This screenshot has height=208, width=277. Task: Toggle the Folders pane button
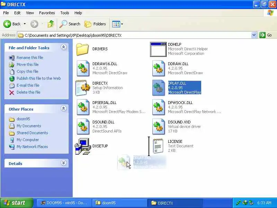click(x=95, y=24)
